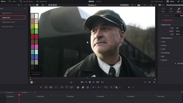Add a blue marker at playhead
The height and width of the screenshot is (103, 183).
(98, 87)
